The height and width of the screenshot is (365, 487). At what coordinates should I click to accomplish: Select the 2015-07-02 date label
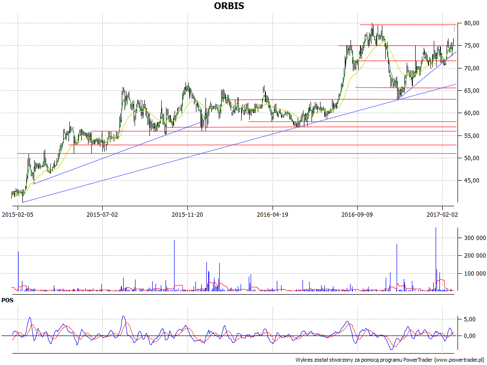(x=102, y=214)
